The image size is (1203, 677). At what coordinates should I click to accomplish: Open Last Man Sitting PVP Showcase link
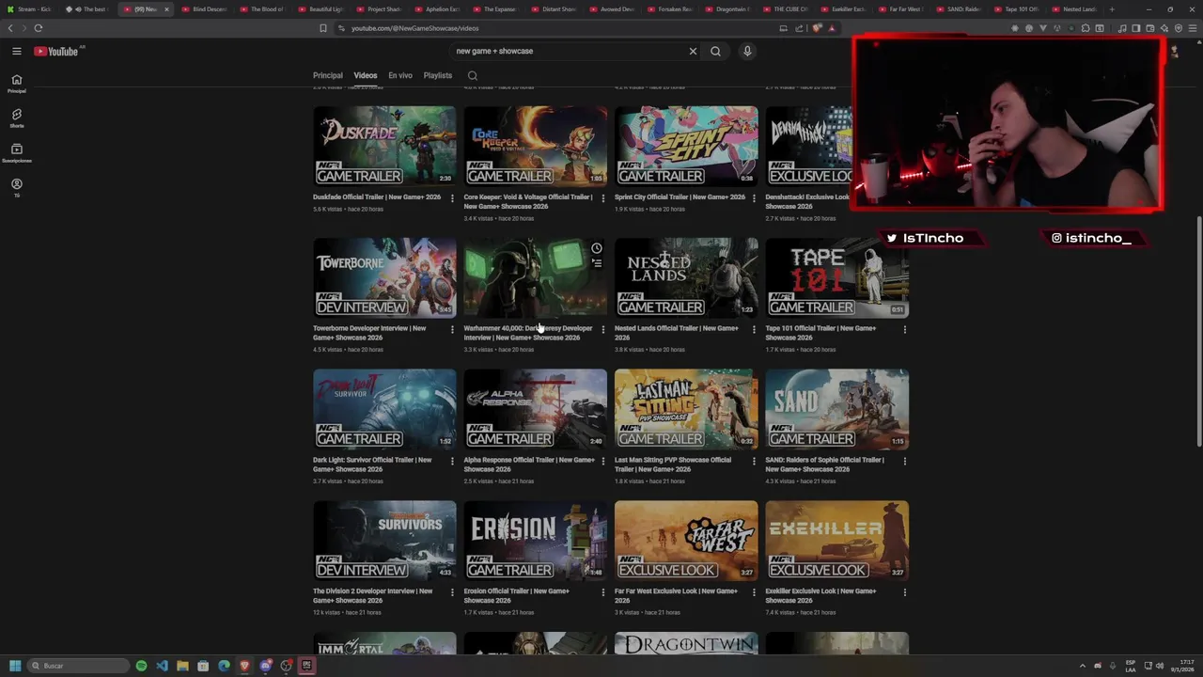pos(673,464)
